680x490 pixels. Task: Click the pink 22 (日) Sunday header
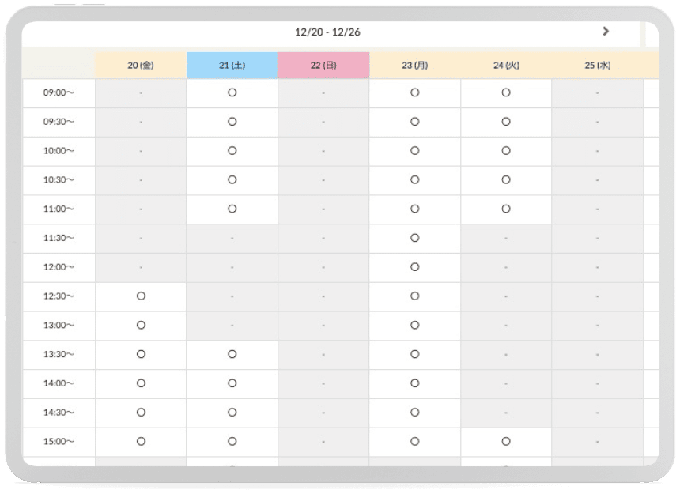323,66
